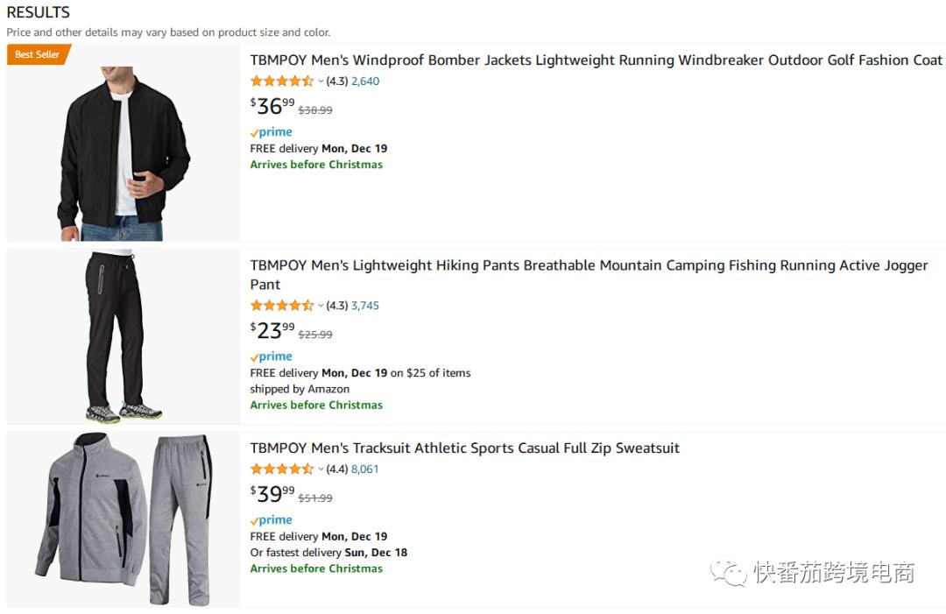946x614 pixels.
Task: Open TBMPOY Lightweight Hiking Pants title link
Action: (589, 265)
